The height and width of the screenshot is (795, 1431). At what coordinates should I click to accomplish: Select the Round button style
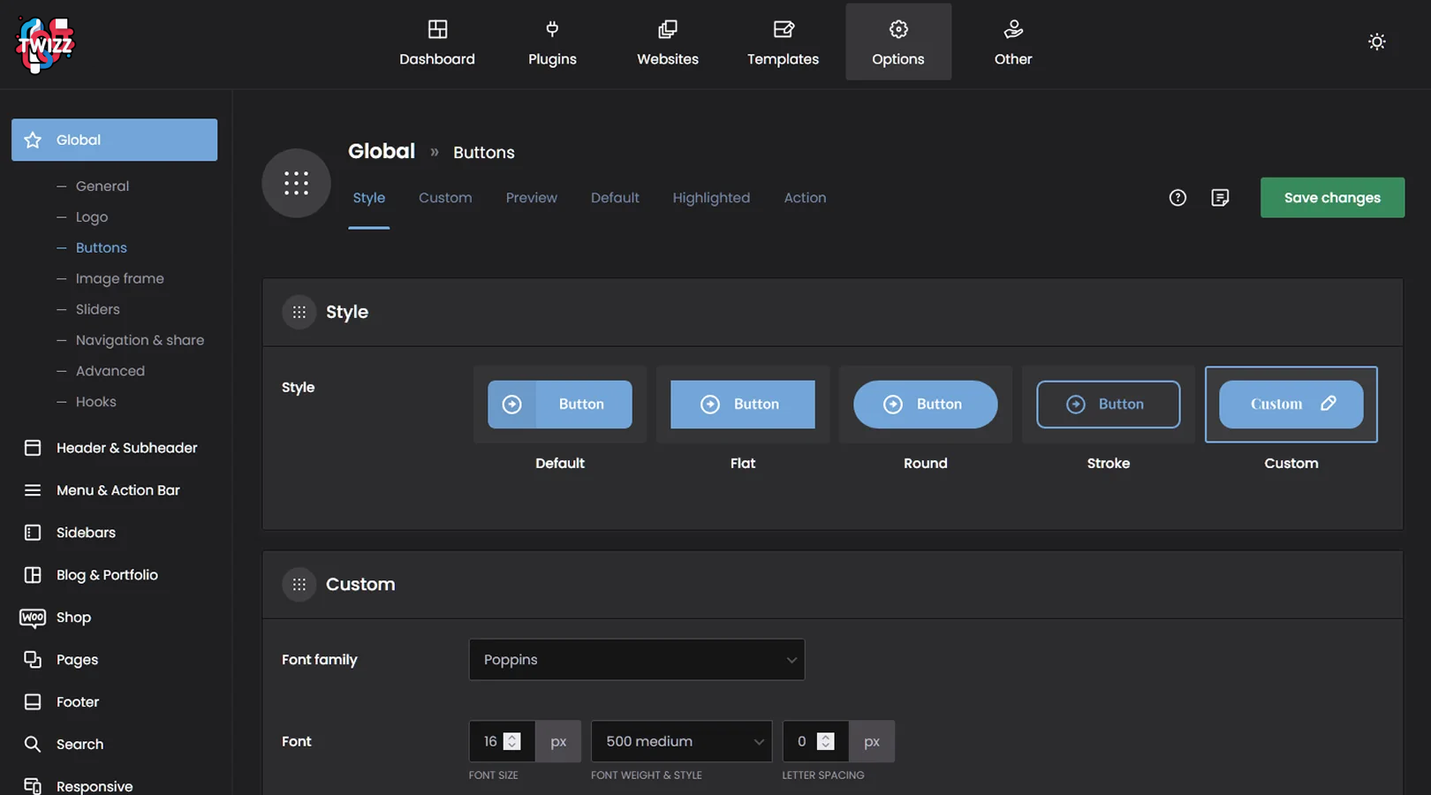pos(925,405)
